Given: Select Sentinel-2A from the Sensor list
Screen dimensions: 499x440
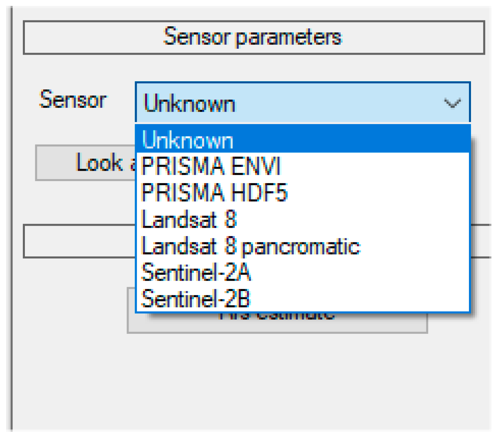Looking at the screenshot, I should pyautogui.click(x=195, y=273).
